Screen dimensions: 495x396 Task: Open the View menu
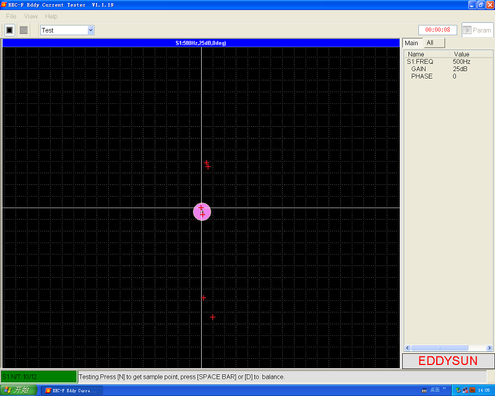coord(30,16)
